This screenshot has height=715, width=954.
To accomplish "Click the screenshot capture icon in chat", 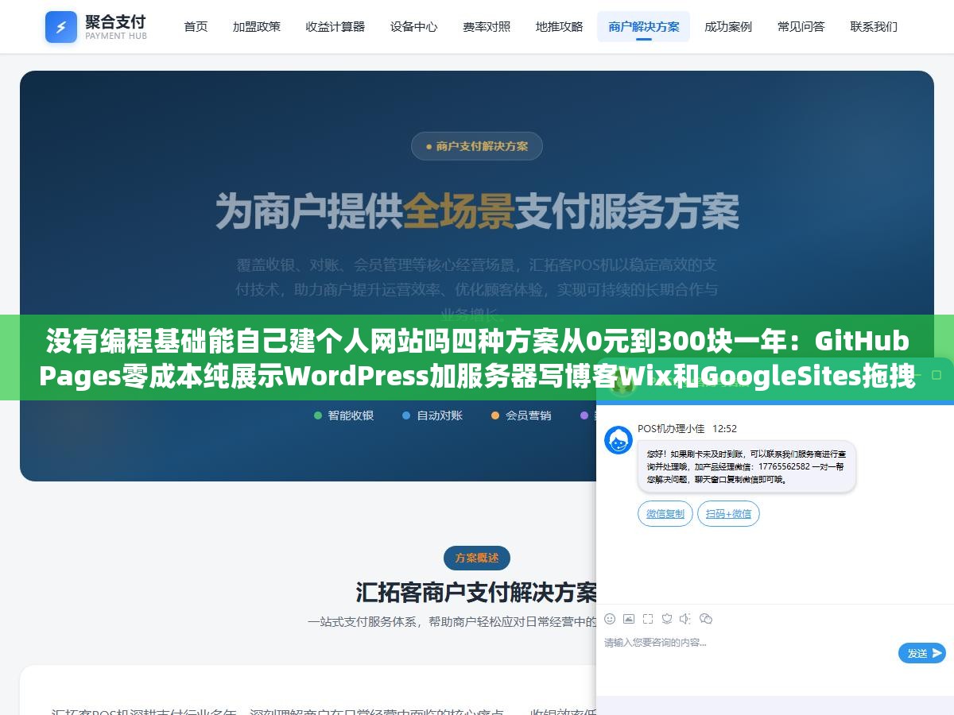I will [648, 619].
